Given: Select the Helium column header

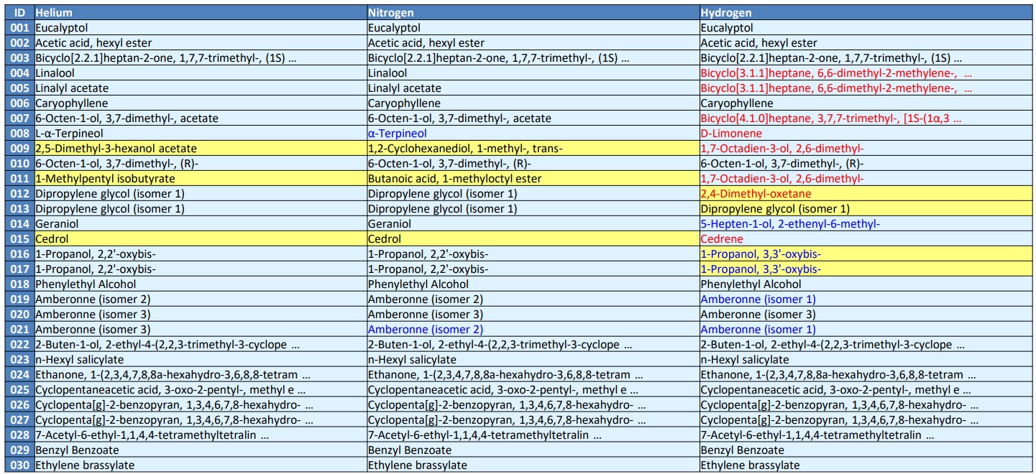Looking at the screenshot, I should [x=201, y=13].
